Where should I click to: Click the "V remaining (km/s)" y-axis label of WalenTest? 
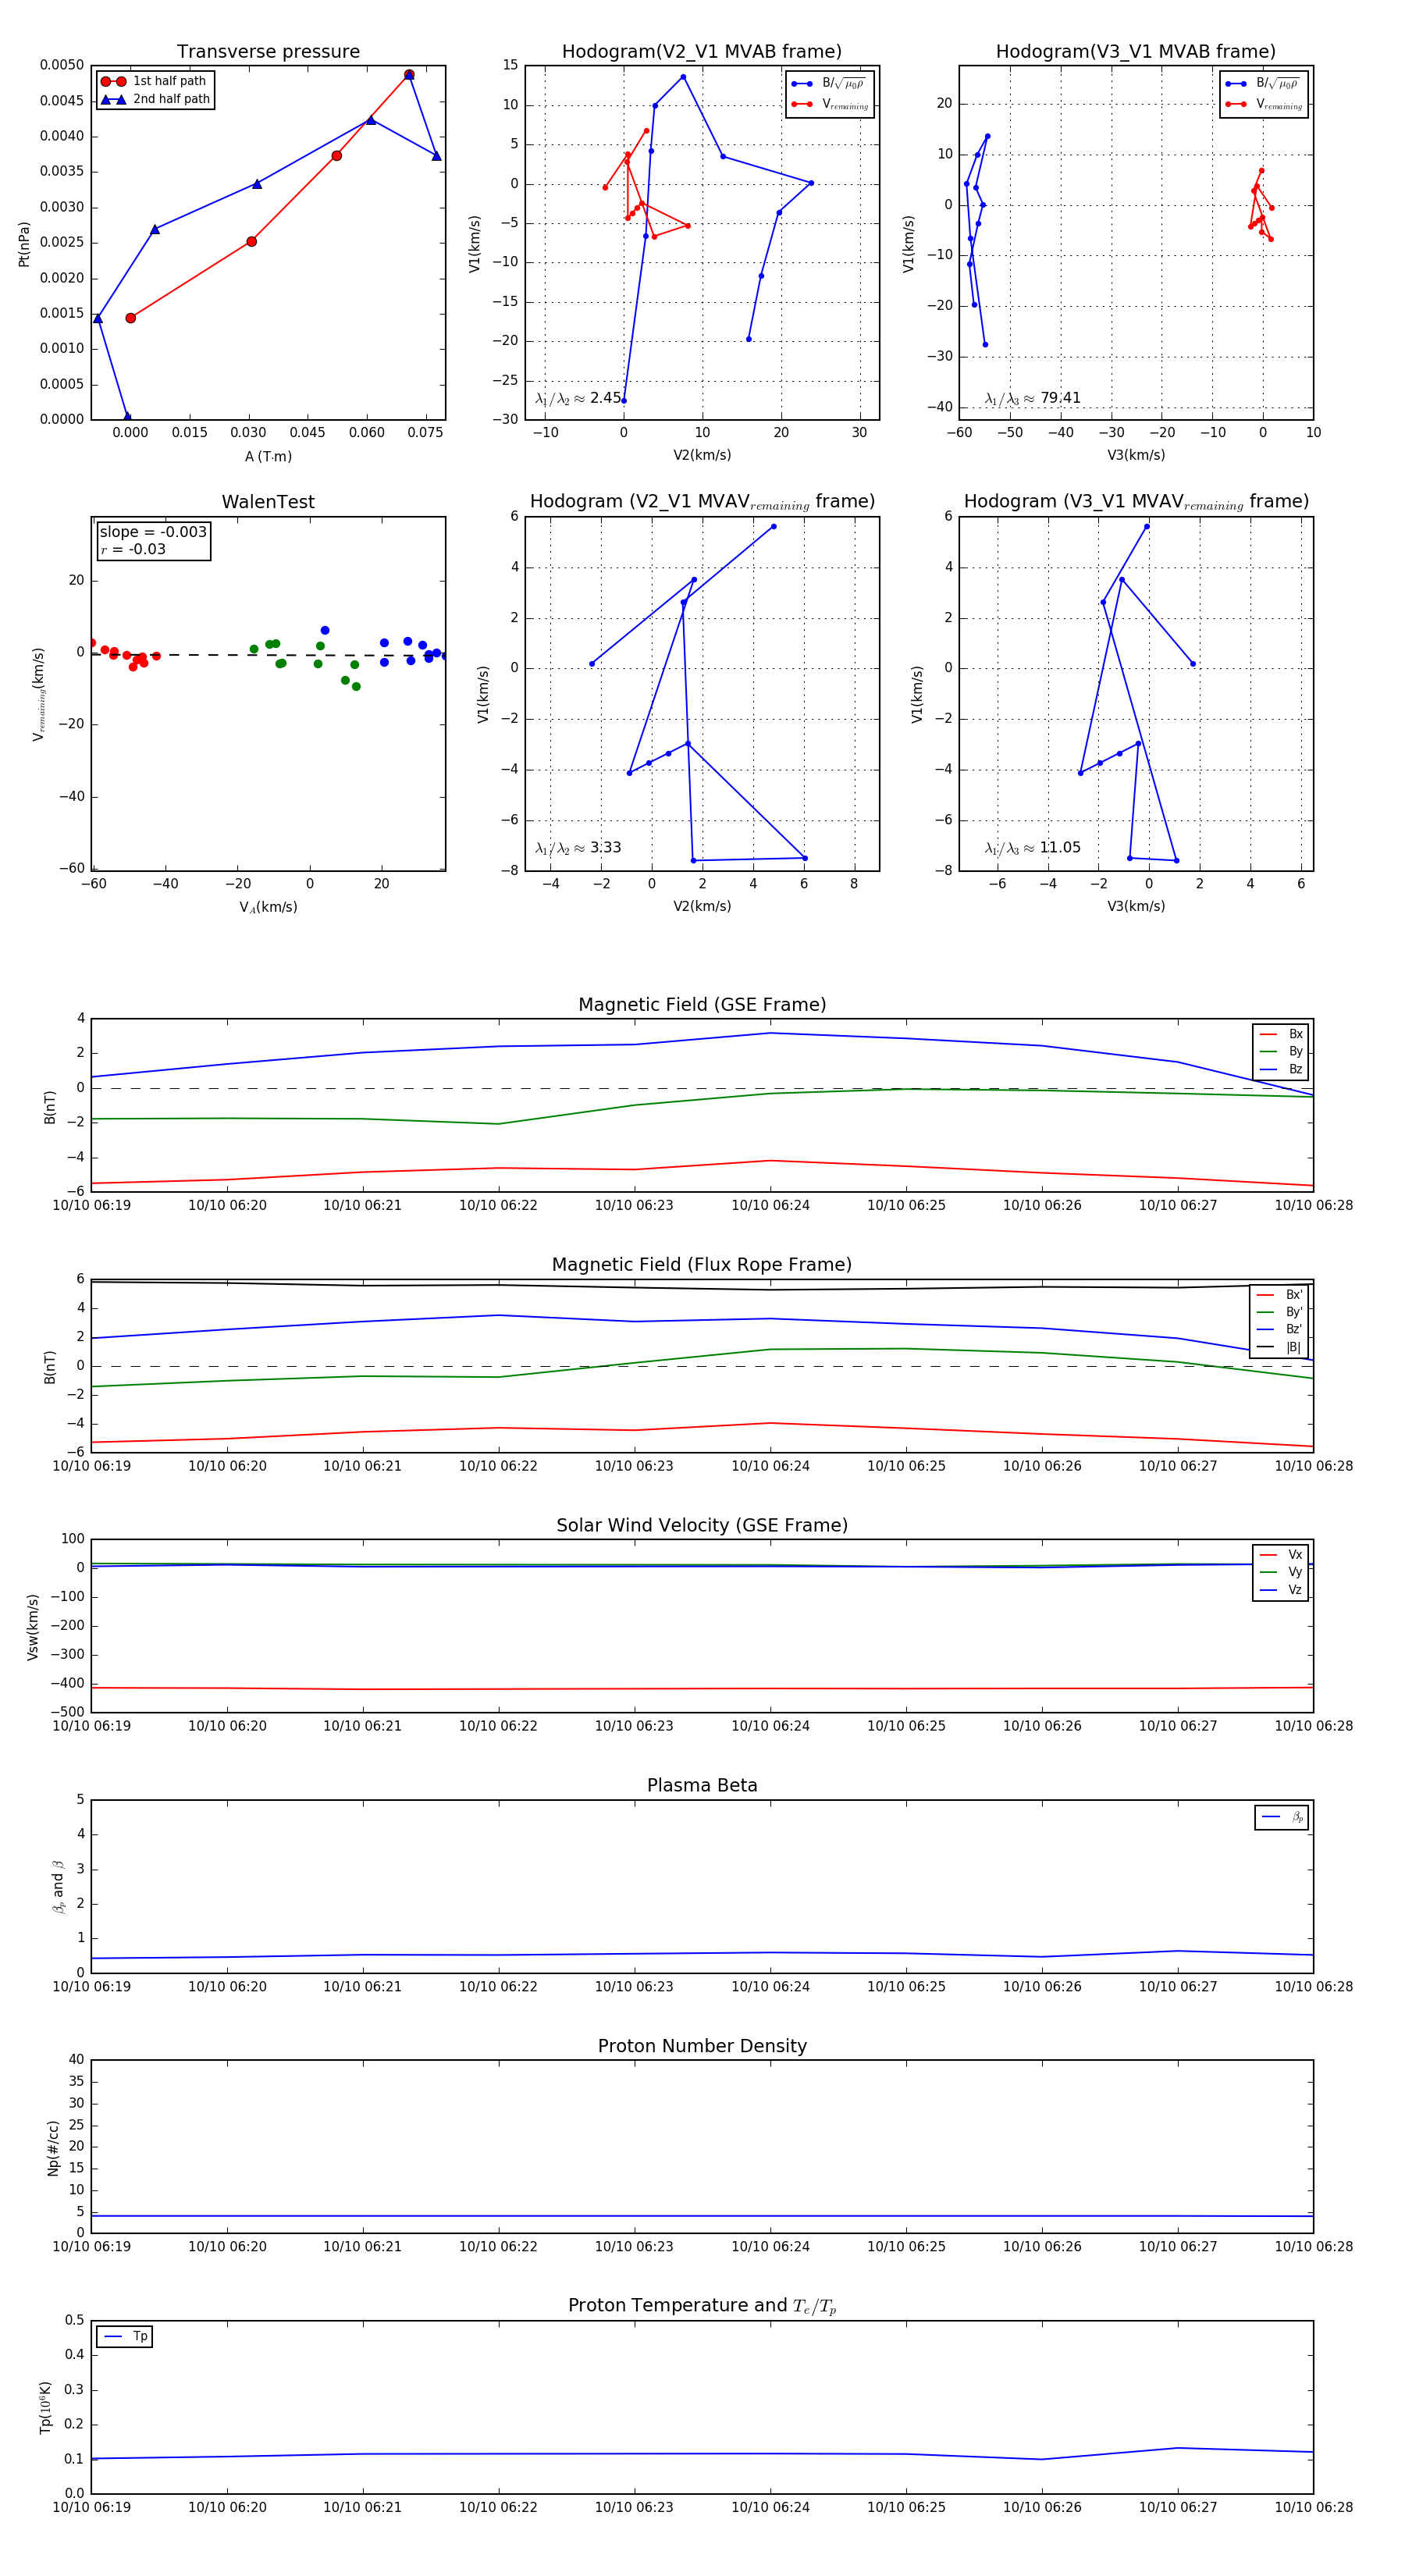click(39, 694)
